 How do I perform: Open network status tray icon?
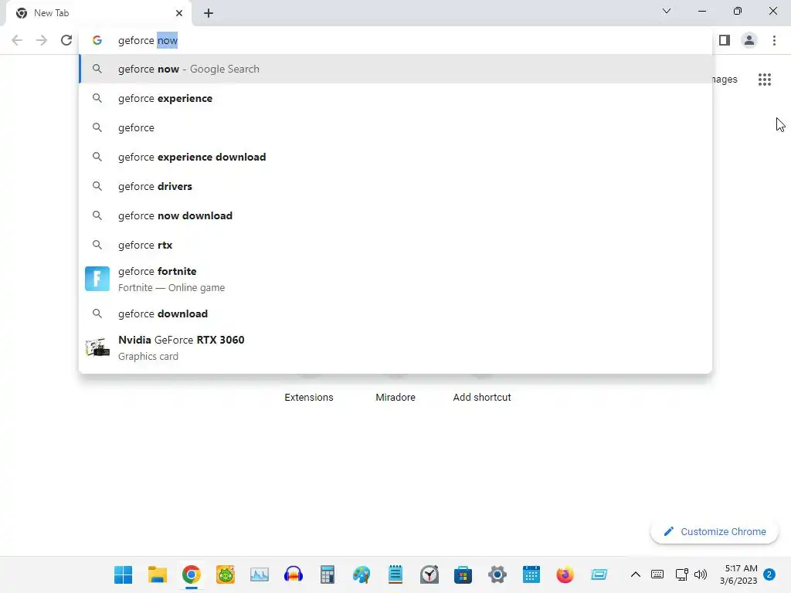pyautogui.click(x=681, y=574)
